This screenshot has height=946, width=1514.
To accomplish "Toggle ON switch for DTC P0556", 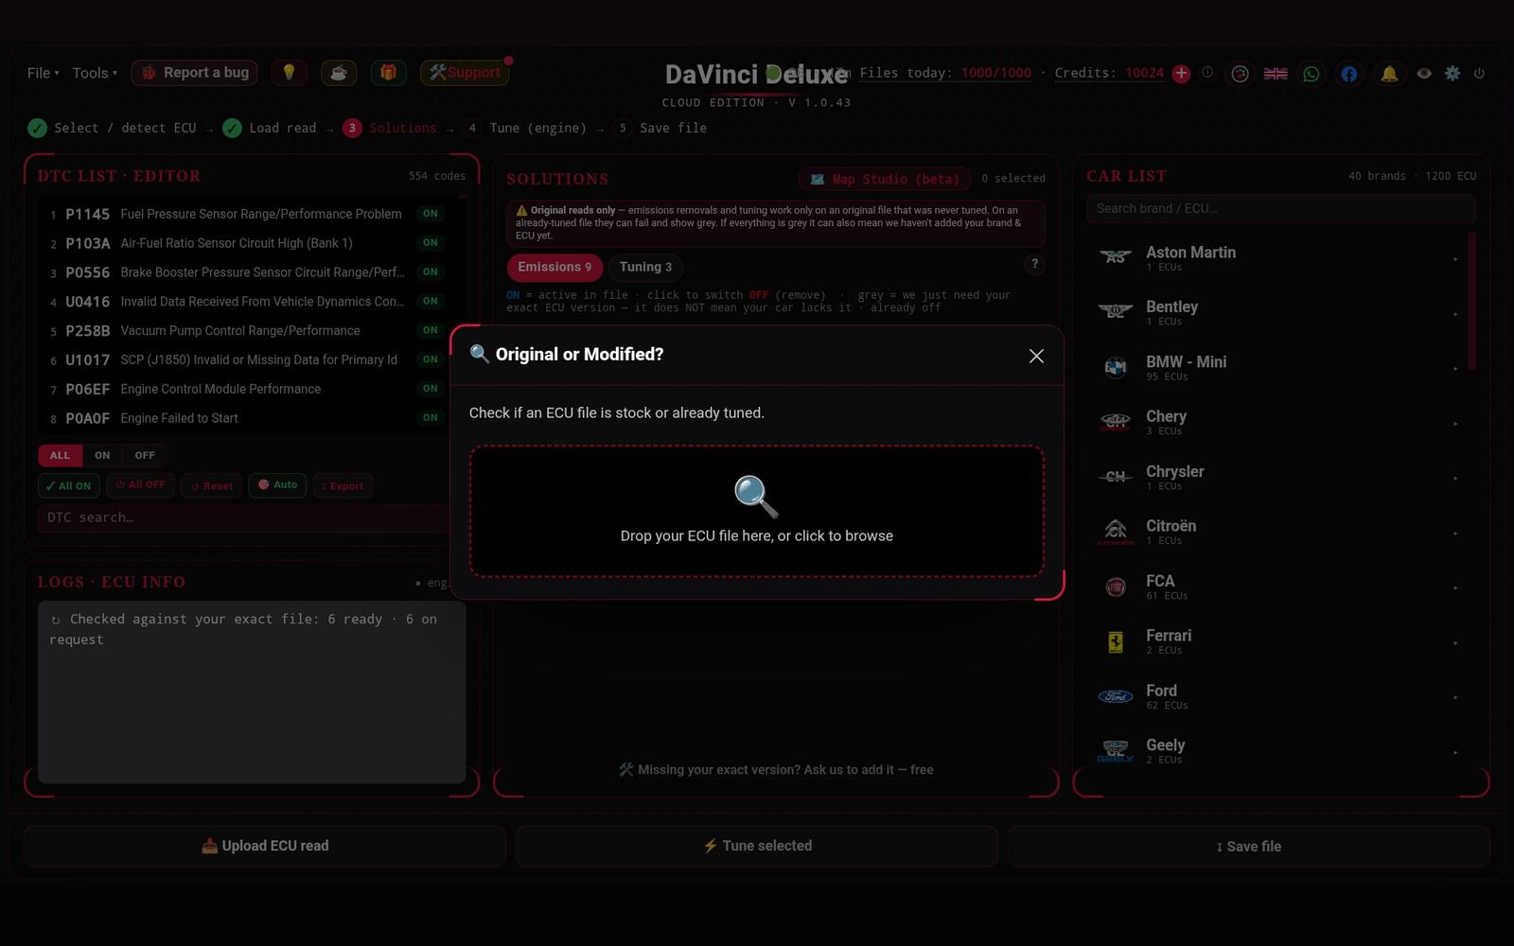I will pyautogui.click(x=431, y=272).
